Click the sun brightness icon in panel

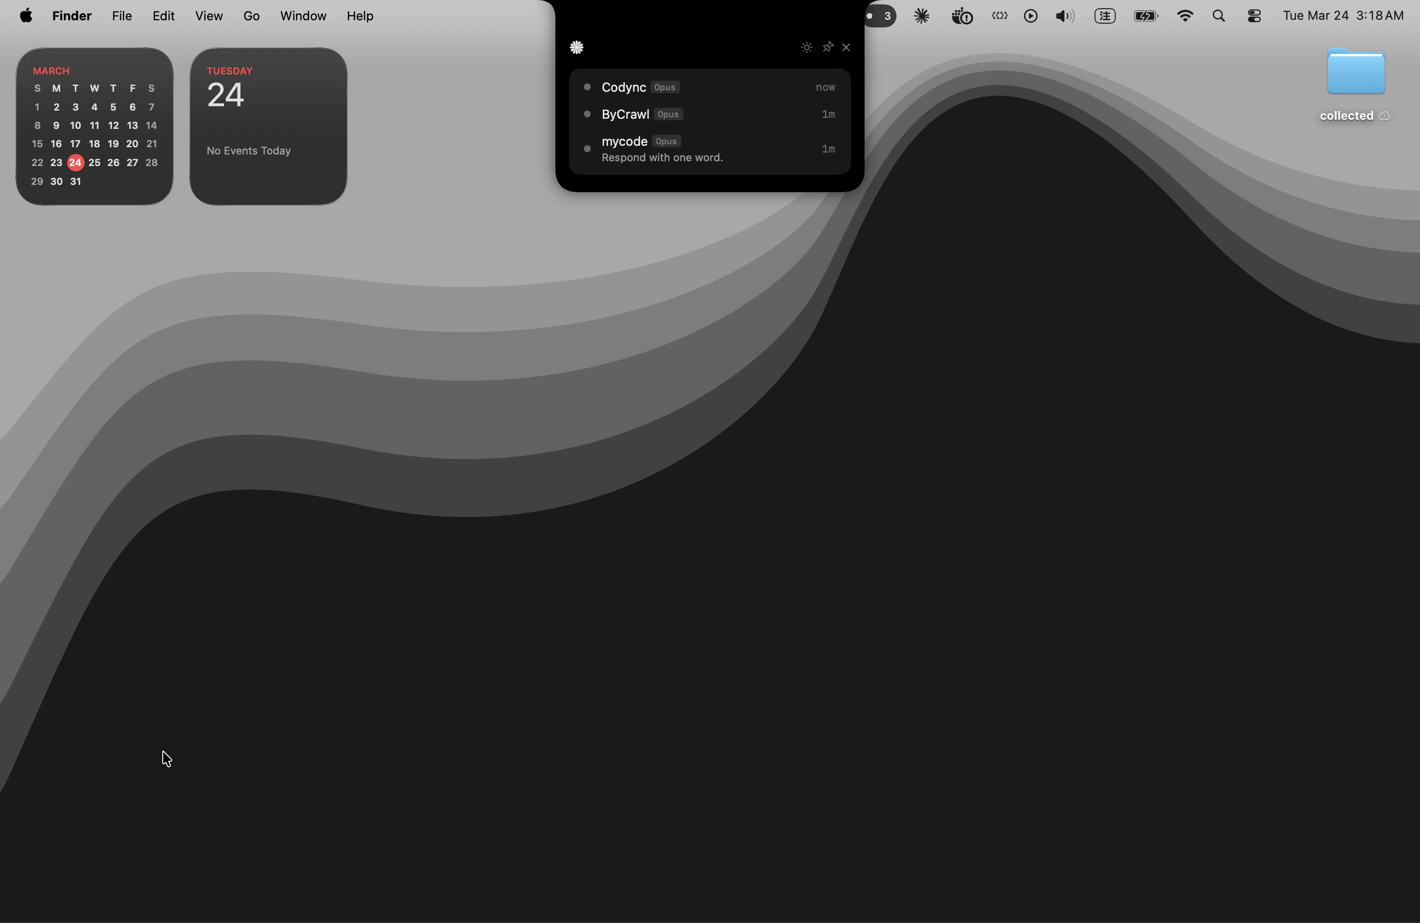coord(807,47)
